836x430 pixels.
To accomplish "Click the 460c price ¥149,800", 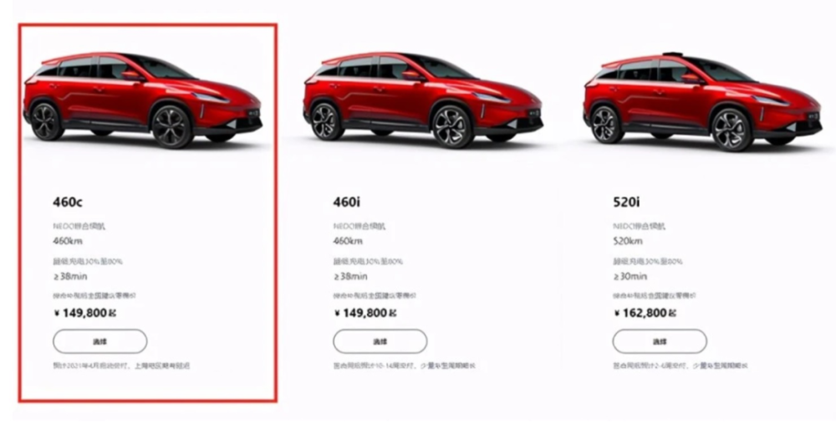I will 84,313.
